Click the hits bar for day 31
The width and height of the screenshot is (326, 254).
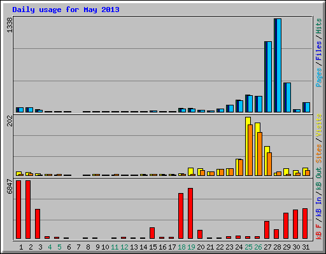(x=306, y=107)
